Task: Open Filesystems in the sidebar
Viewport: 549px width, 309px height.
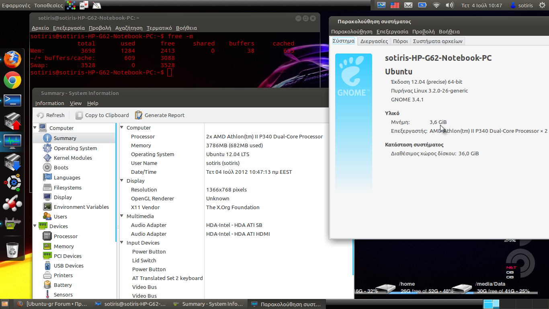Action: 62,187
